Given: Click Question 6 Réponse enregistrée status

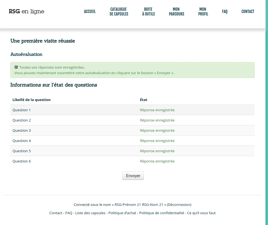Looking at the screenshot, I should pyautogui.click(x=157, y=161).
